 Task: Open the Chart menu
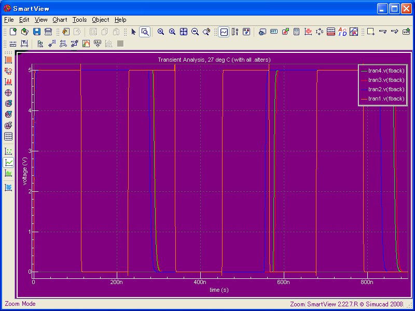[x=60, y=20]
